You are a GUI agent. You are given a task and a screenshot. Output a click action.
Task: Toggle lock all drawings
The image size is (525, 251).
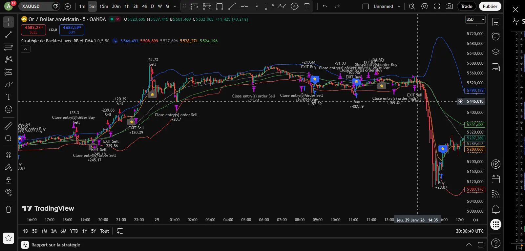point(9,180)
